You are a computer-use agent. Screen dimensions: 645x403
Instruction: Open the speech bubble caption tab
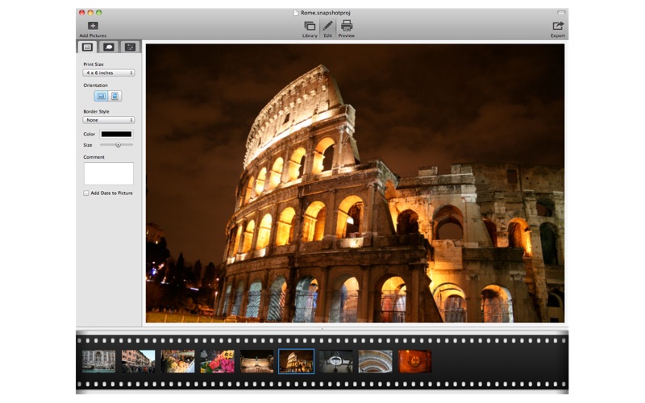(109, 48)
